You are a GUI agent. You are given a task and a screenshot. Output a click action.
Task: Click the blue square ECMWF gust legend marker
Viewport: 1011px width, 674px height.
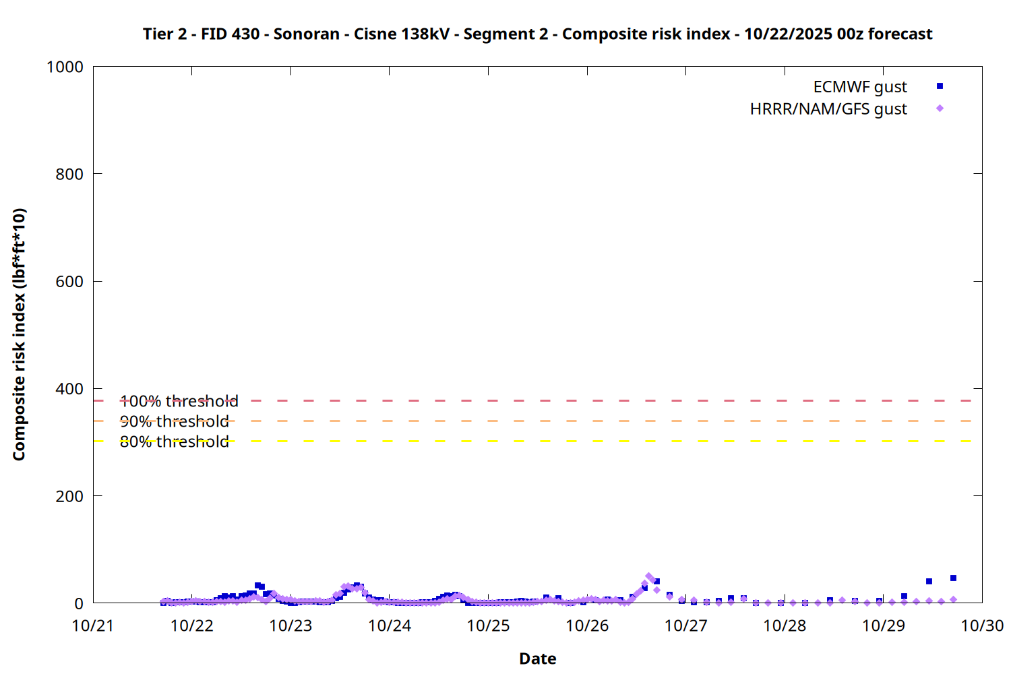(x=940, y=86)
